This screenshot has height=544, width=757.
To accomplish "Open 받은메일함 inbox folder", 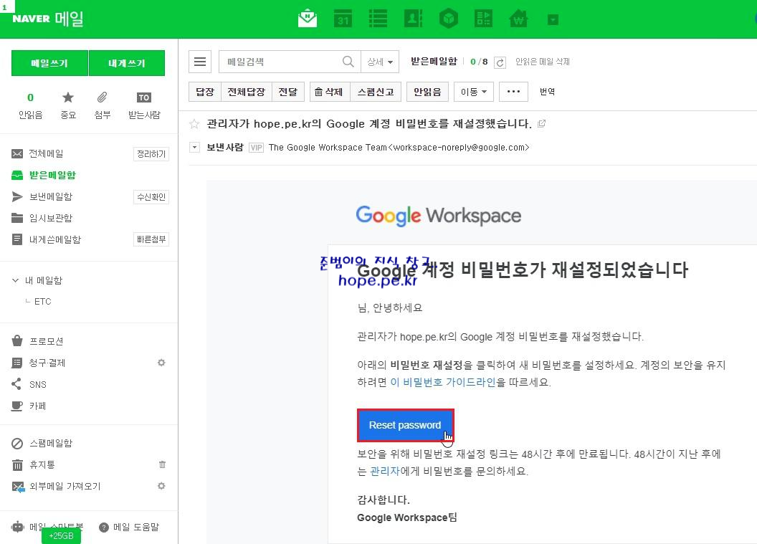I will [x=52, y=175].
